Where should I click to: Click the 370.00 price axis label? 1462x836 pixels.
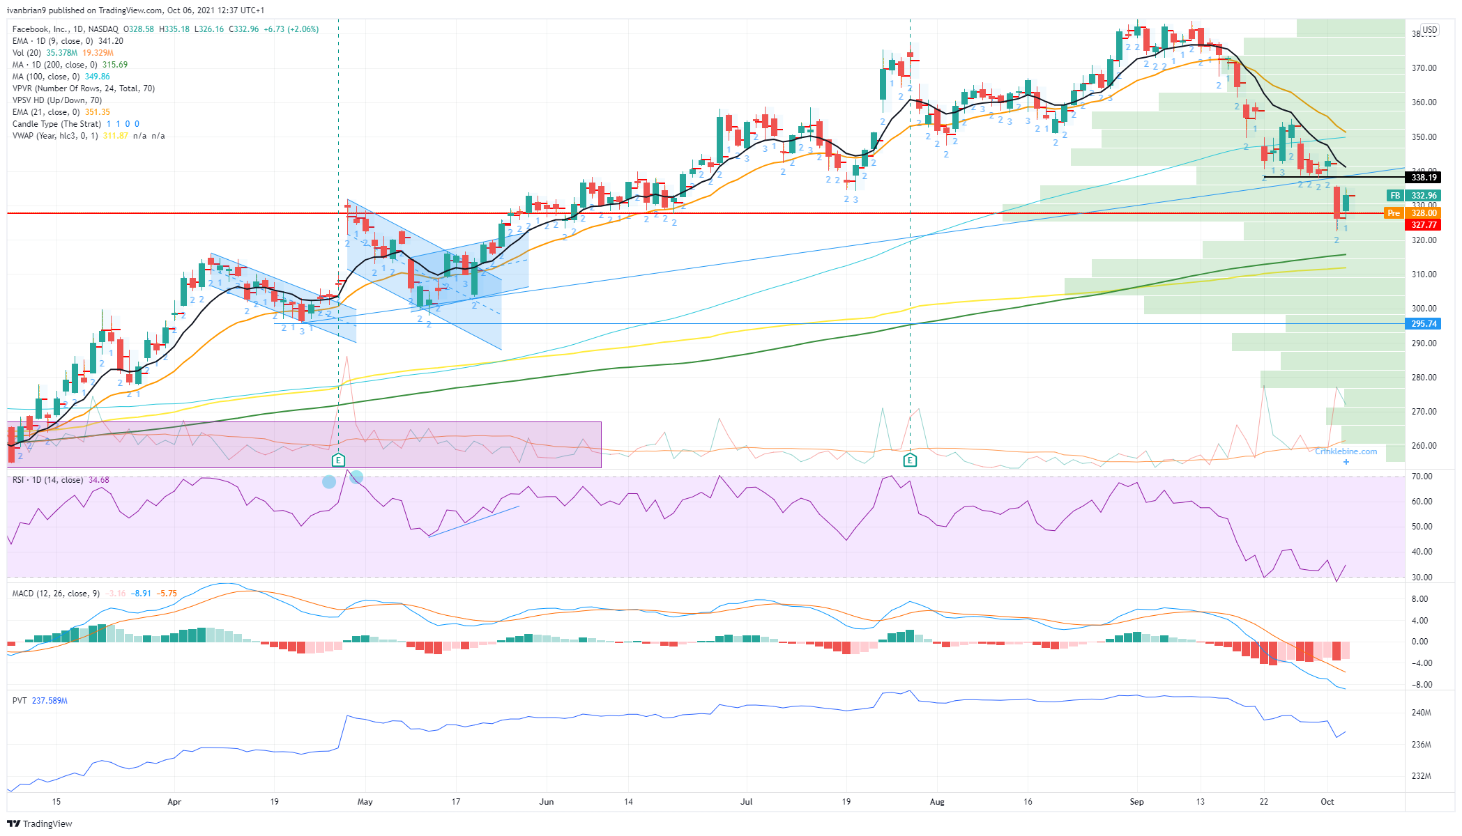(x=1424, y=68)
